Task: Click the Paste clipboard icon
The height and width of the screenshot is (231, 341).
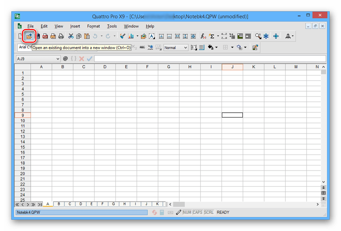Action: [x=86, y=36]
